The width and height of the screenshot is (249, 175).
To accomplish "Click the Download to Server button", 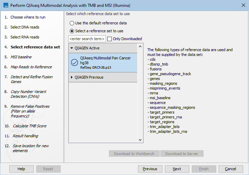I will [182, 154].
